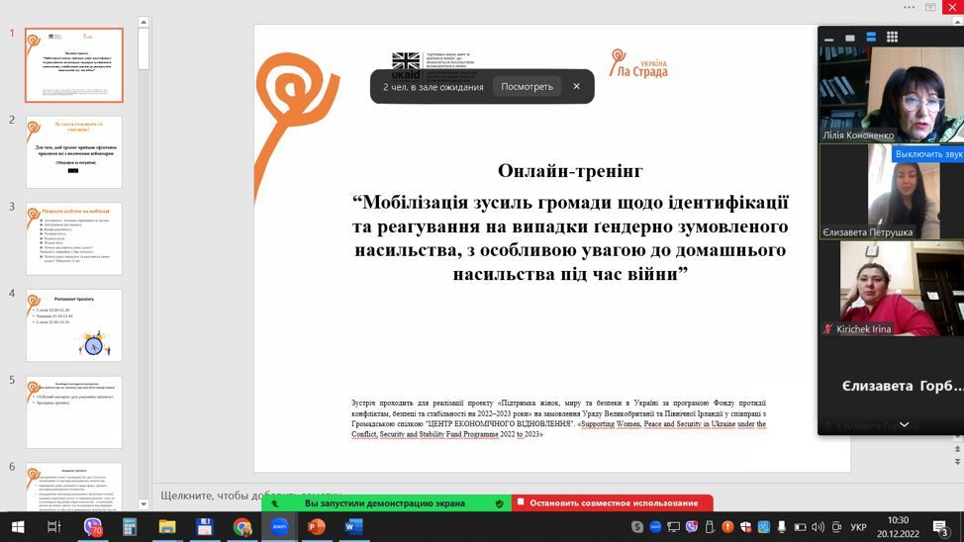This screenshot has height=542, width=964.
Task: Jump to next slide with double-down arrow
Action: [956, 462]
